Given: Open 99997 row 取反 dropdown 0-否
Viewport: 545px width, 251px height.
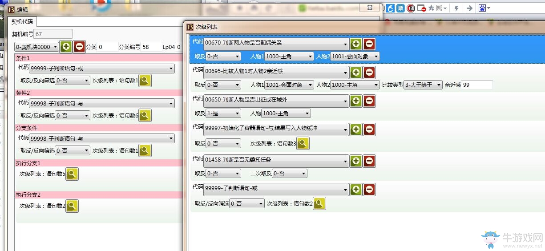Looking at the screenshot, I should tap(223, 143).
